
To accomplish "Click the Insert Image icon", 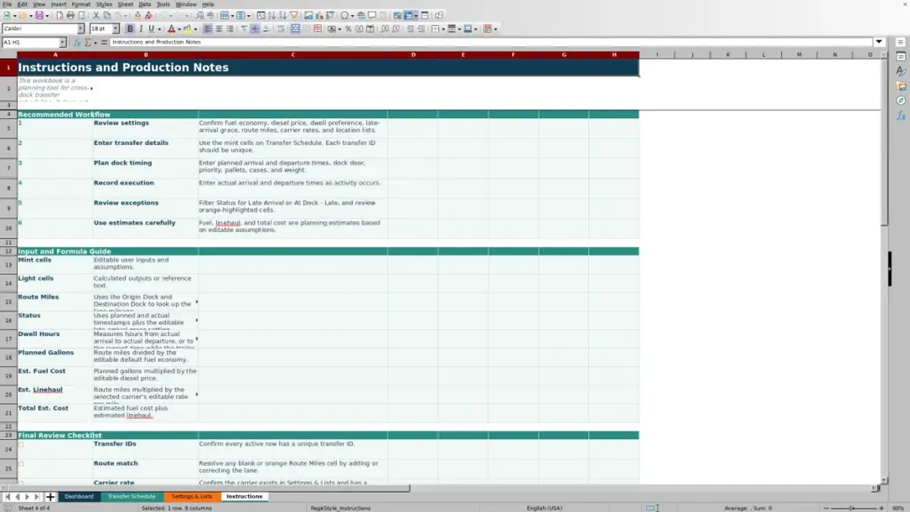I will (x=308, y=16).
